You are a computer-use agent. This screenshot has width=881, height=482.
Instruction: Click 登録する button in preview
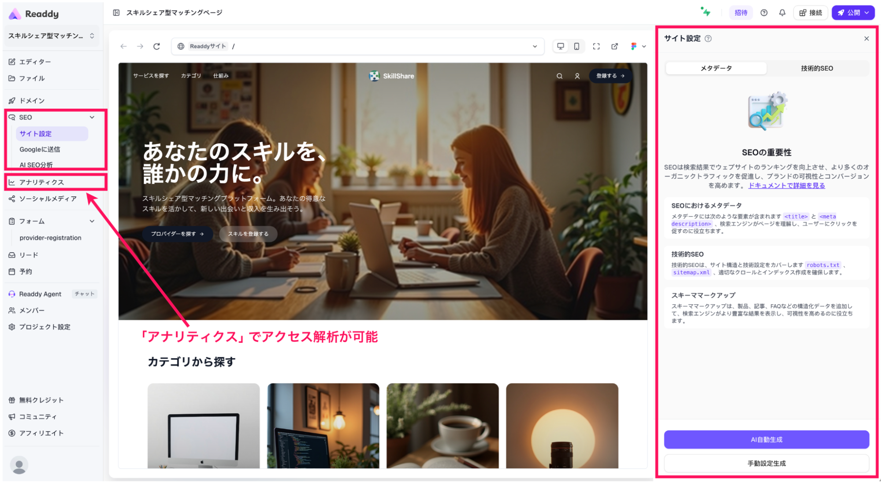[610, 76]
